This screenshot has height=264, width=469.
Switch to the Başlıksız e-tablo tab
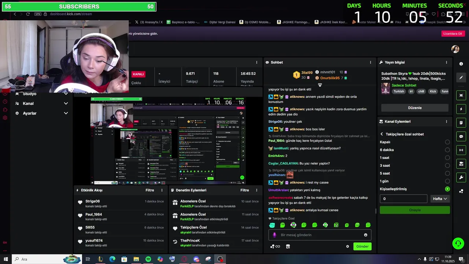(183, 22)
